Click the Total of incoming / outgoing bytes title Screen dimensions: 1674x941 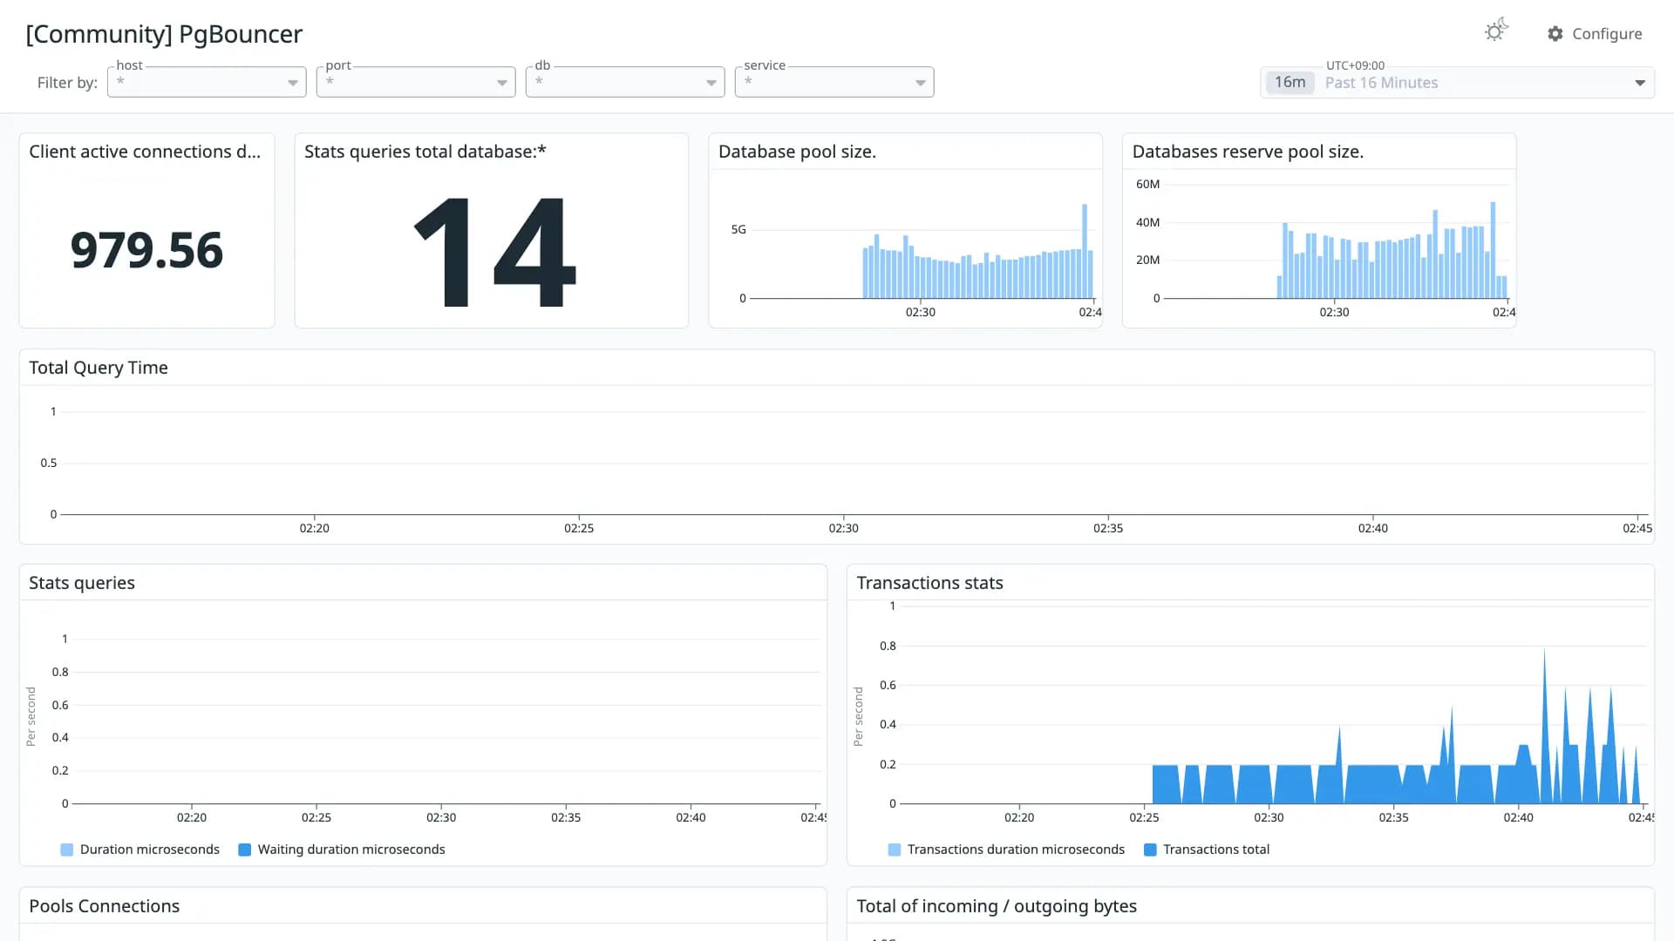pyautogui.click(x=997, y=906)
